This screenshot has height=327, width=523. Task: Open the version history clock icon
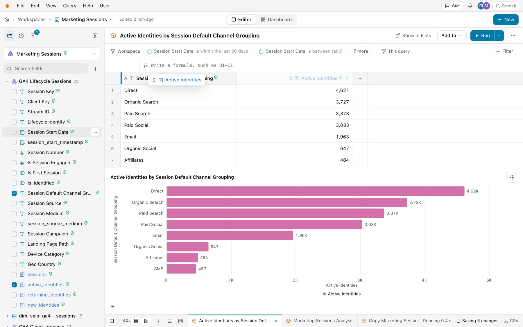(x=21, y=36)
